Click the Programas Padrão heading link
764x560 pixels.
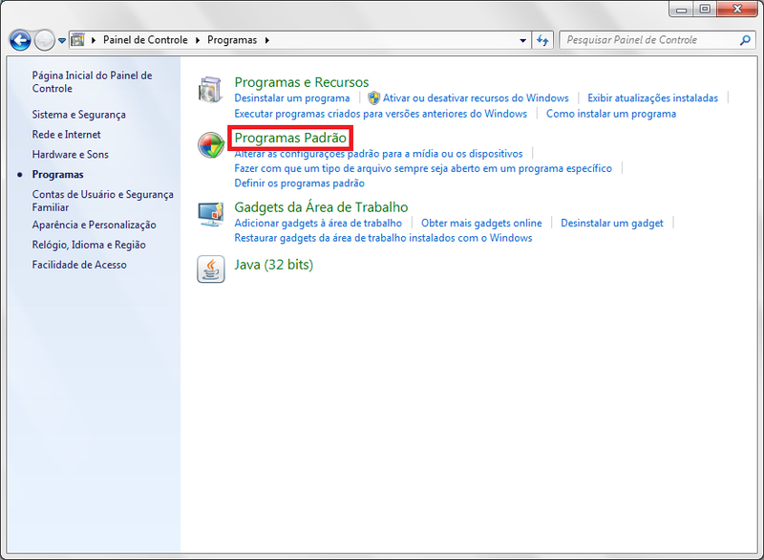(x=290, y=139)
